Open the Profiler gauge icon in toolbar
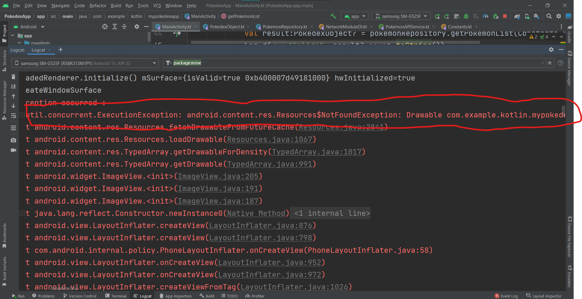The height and width of the screenshot is (299, 582). click(x=485, y=16)
